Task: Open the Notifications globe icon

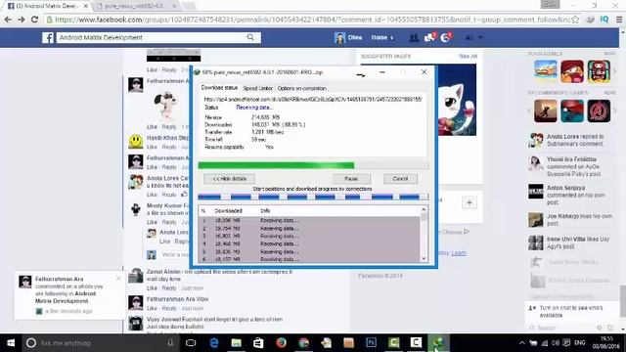Action: 446,37
